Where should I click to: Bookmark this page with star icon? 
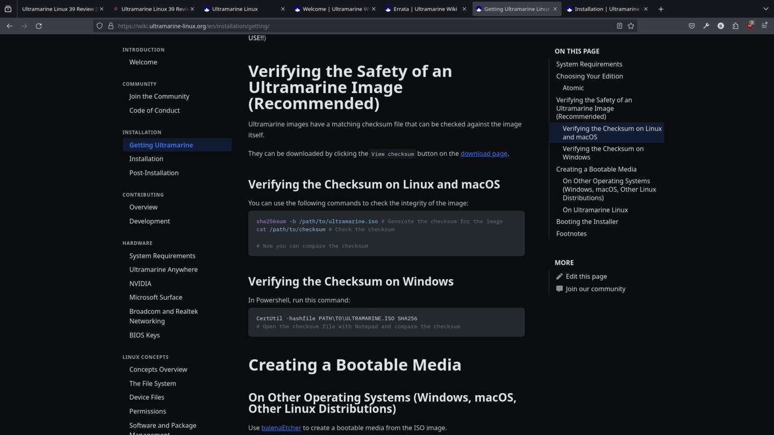click(x=631, y=26)
